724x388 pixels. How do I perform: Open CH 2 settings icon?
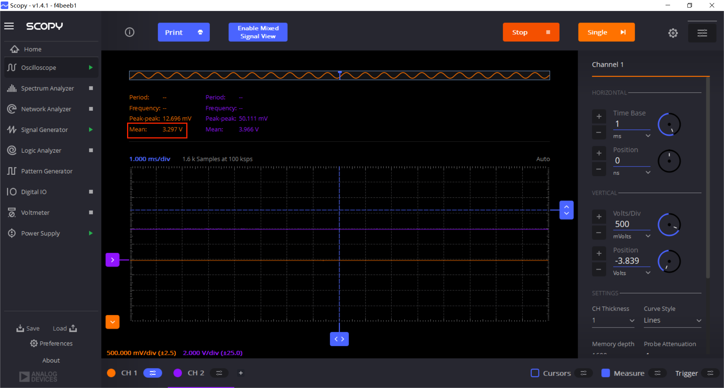coord(219,373)
